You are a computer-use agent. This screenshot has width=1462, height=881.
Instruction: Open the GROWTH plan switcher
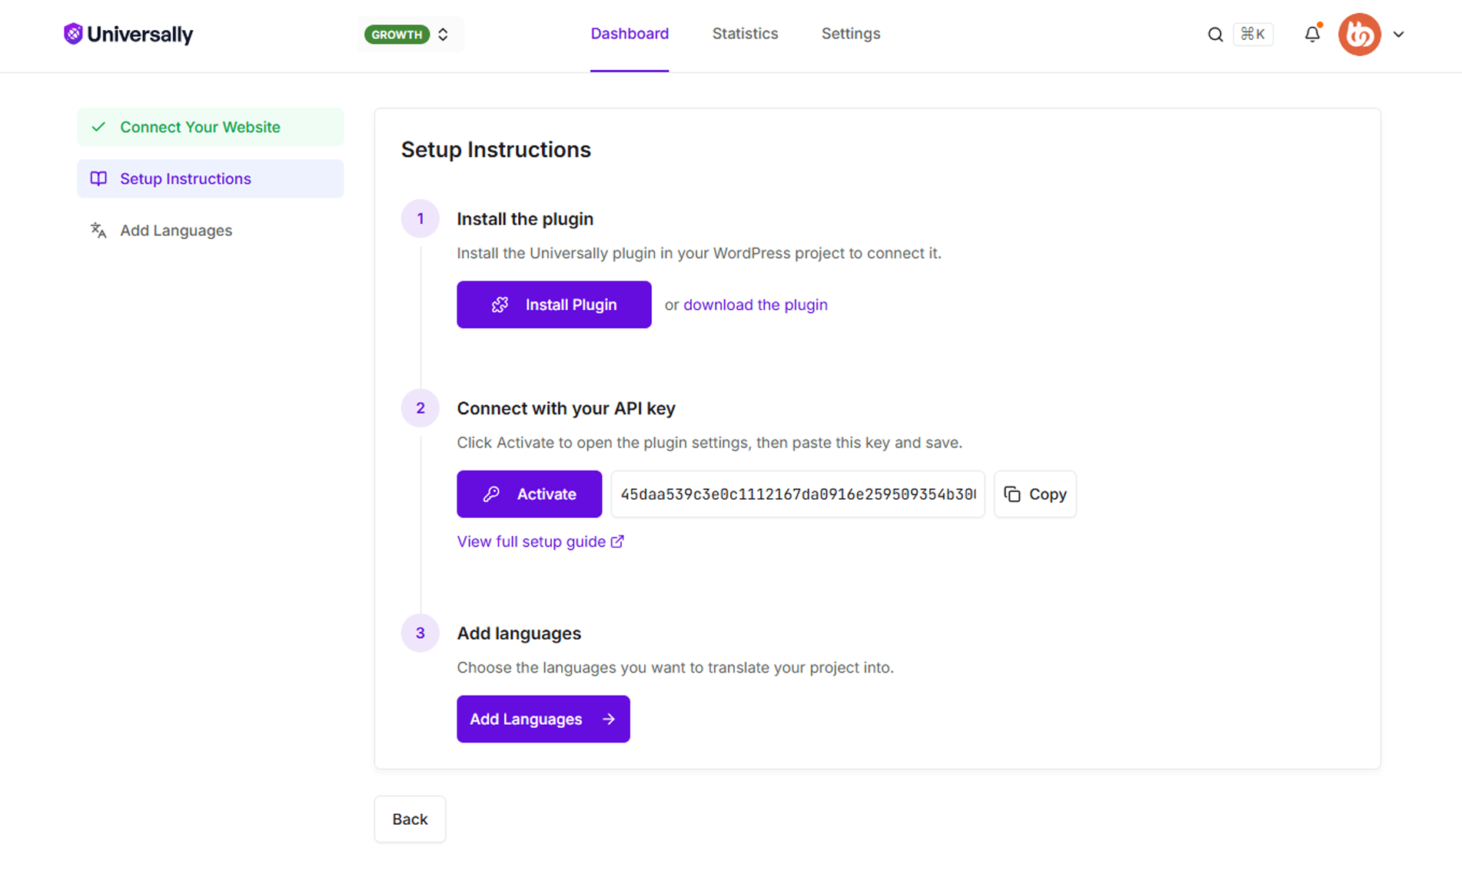point(410,35)
